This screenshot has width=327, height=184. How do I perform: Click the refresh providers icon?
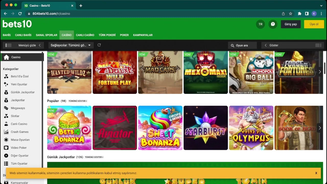pos(99,45)
